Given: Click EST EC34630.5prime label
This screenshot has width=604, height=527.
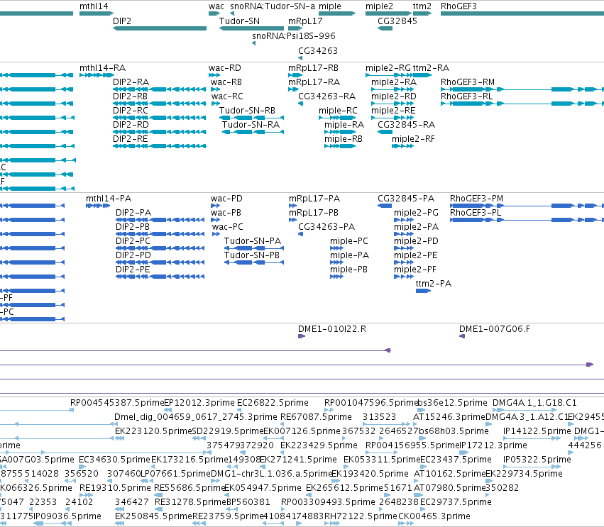Looking at the screenshot, I should pos(114,460).
